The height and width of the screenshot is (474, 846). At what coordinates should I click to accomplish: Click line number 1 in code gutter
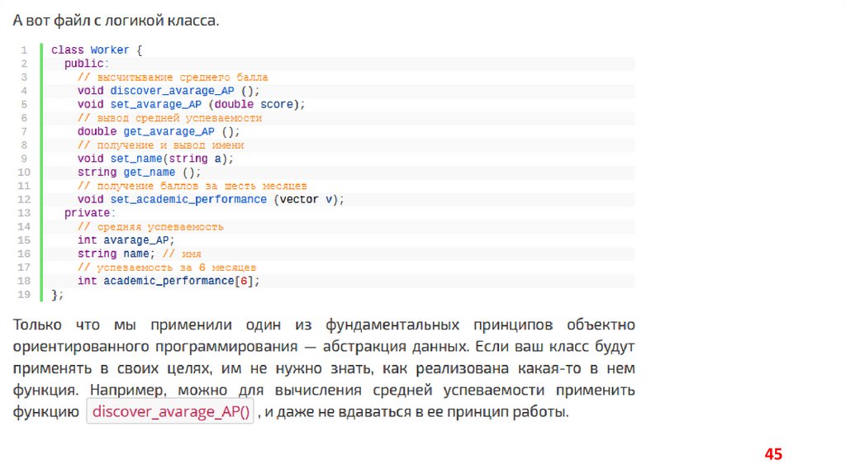[x=24, y=50]
